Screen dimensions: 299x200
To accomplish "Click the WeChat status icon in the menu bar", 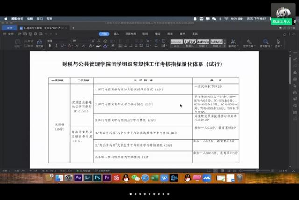I will [x=214, y=19].
